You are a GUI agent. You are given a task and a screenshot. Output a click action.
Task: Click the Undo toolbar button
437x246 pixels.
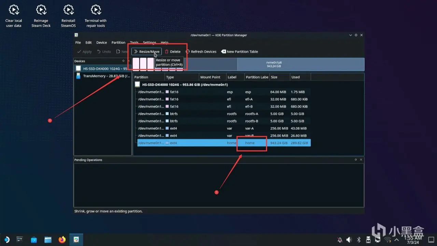pos(104,52)
